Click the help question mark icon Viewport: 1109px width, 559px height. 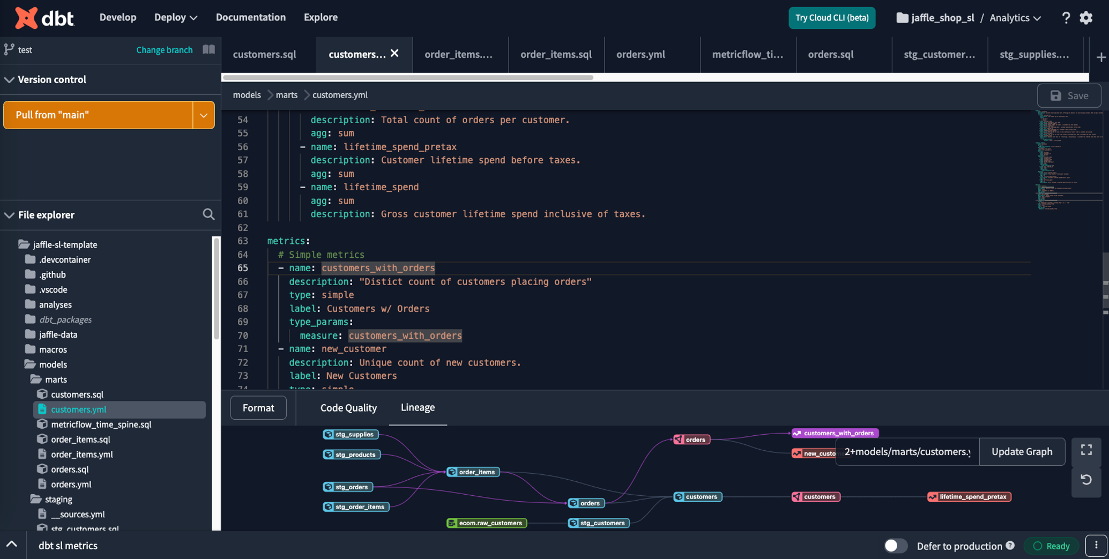click(x=1065, y=18)
